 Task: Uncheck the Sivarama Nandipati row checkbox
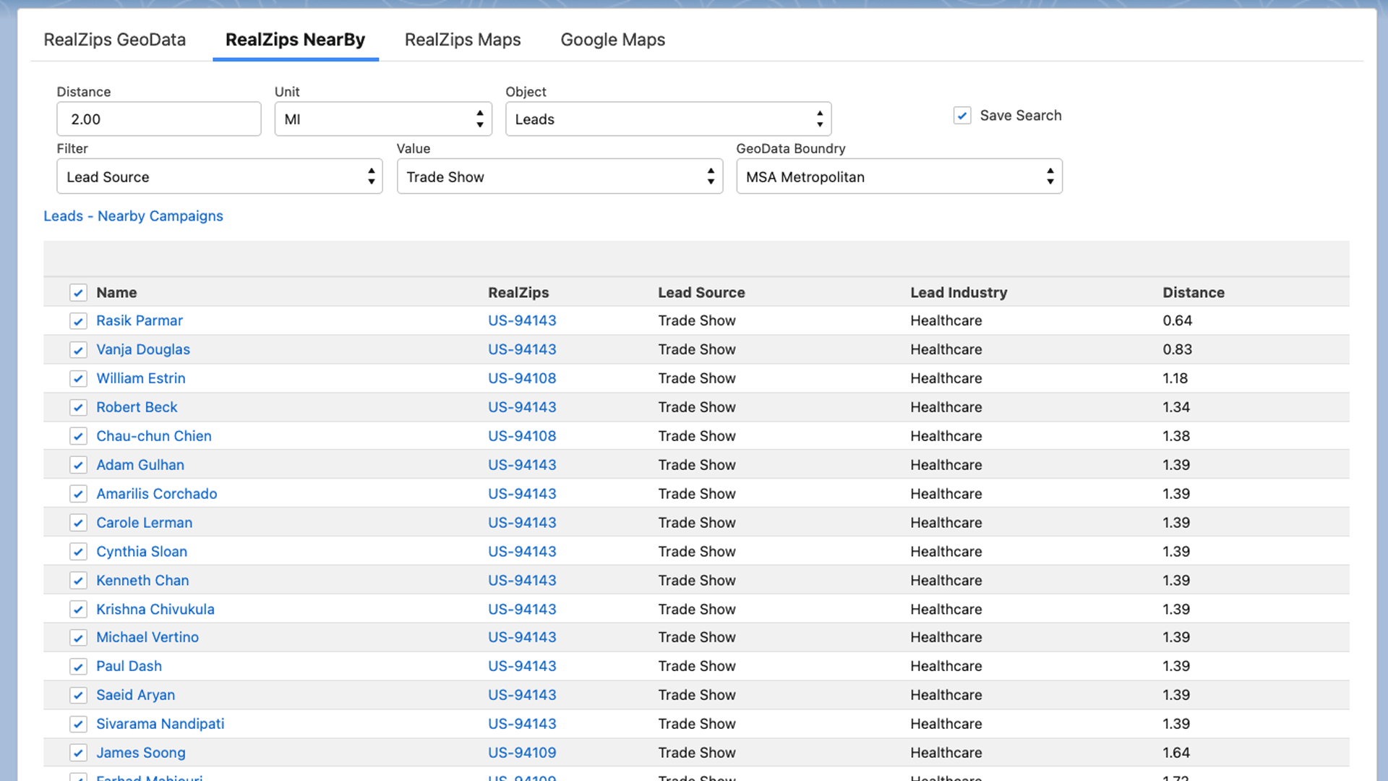(78, 725)
